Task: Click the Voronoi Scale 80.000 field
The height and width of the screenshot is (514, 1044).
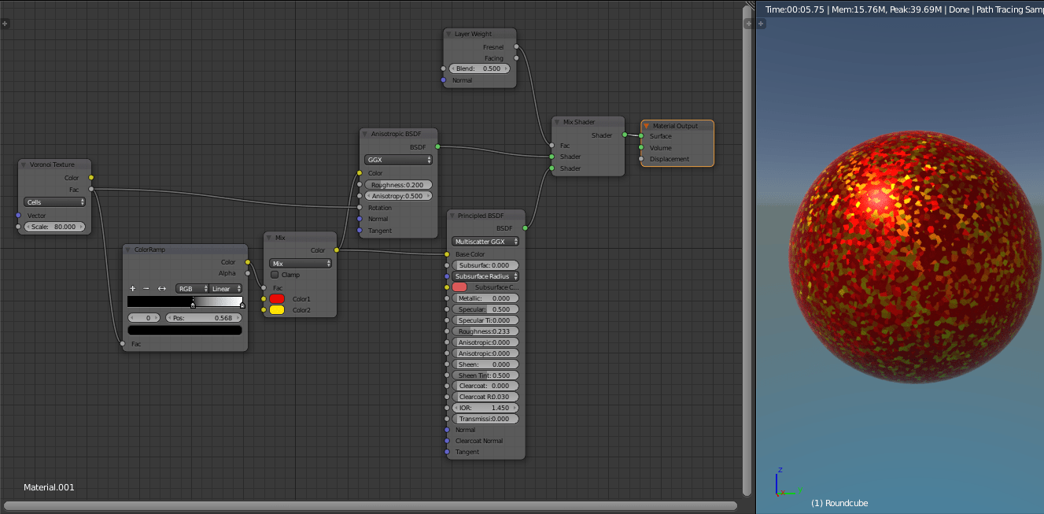Action: coord(55,227)
